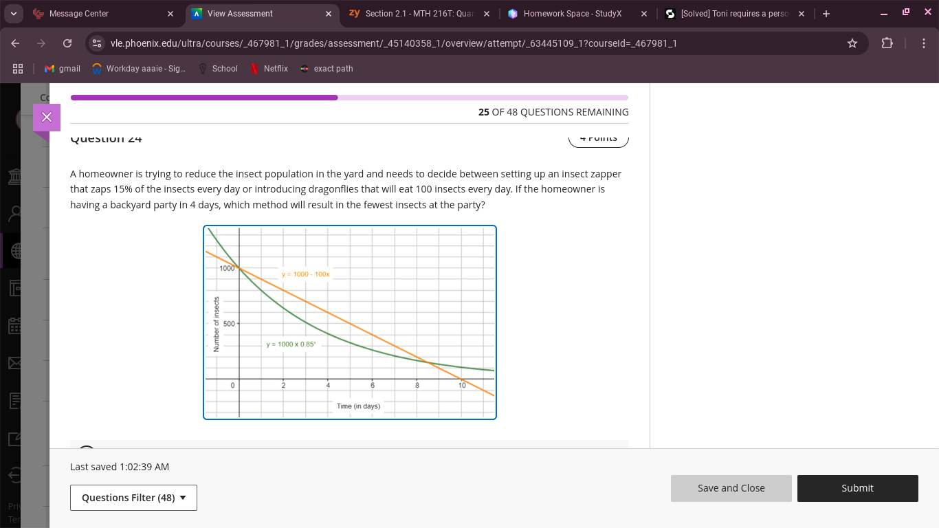This screenshot has height=528, width=939.
Task: Click the 25 of 48 questions remaining text
Action: [553, 112]
